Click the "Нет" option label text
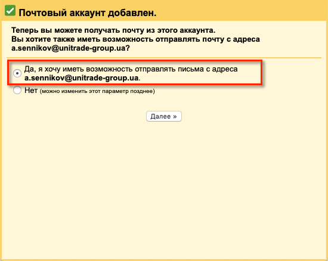The image size is (328, 261). (x=31, y=90)
